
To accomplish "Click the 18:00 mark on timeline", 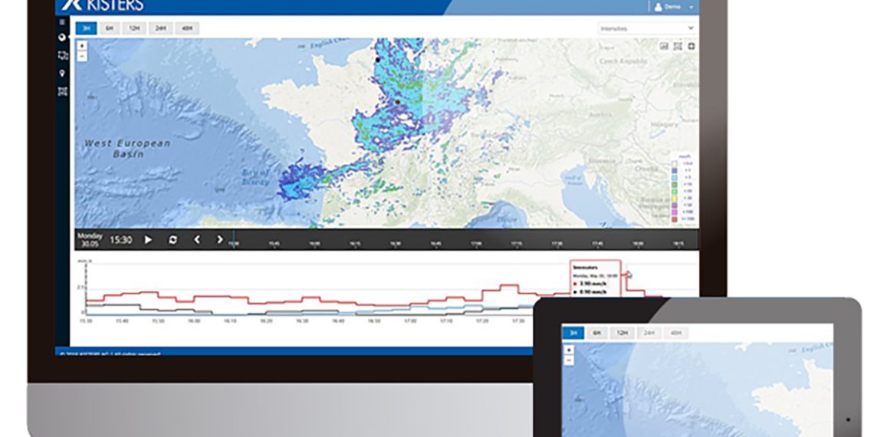I will tap(638, 244).
